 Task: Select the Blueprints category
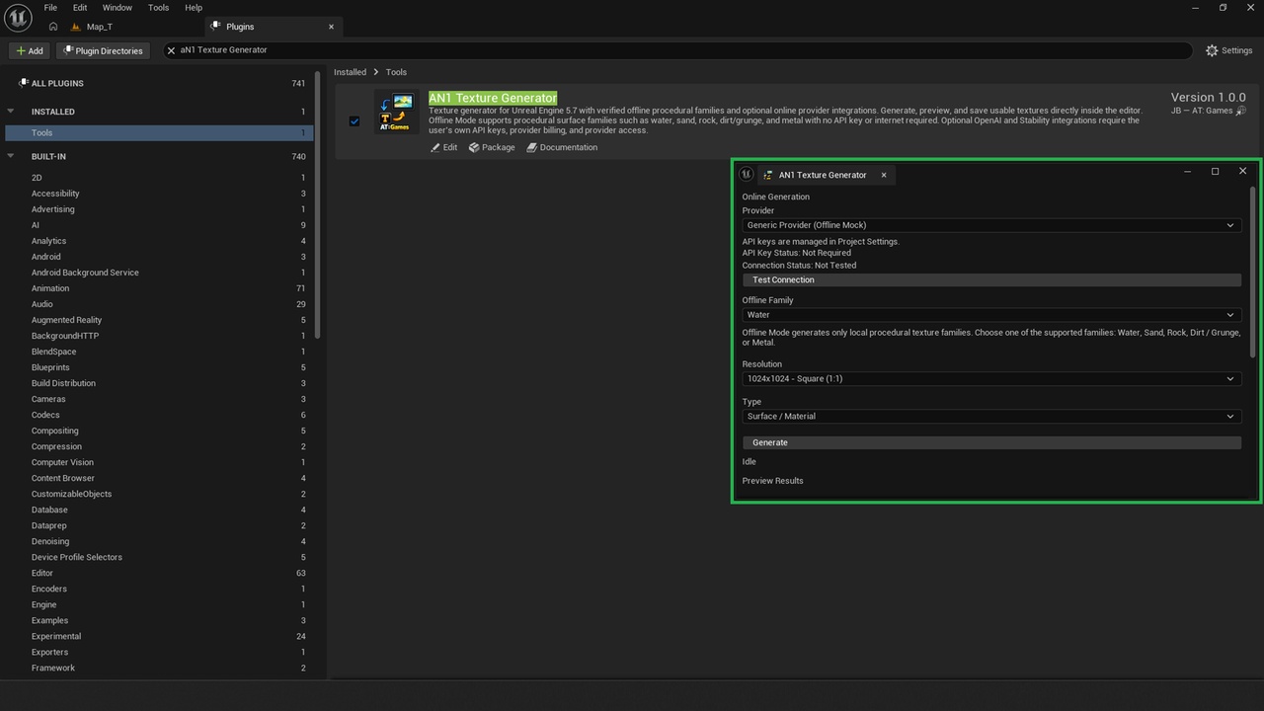158,367
